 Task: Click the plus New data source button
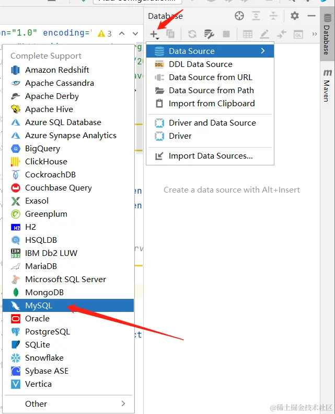[x=154, y=35]
